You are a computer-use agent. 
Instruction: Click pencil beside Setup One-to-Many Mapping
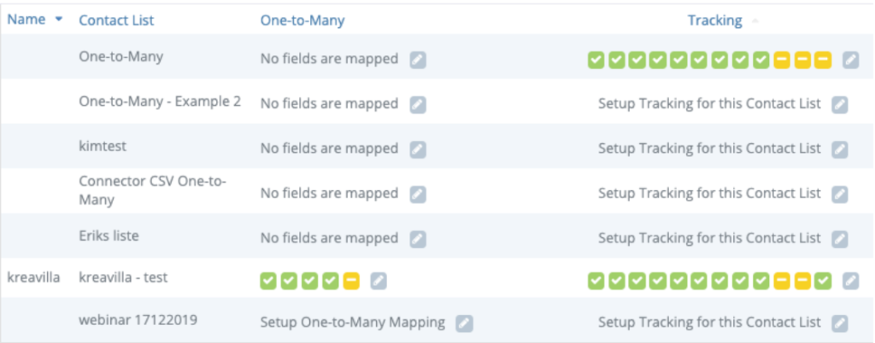click(x=464, y=323)
